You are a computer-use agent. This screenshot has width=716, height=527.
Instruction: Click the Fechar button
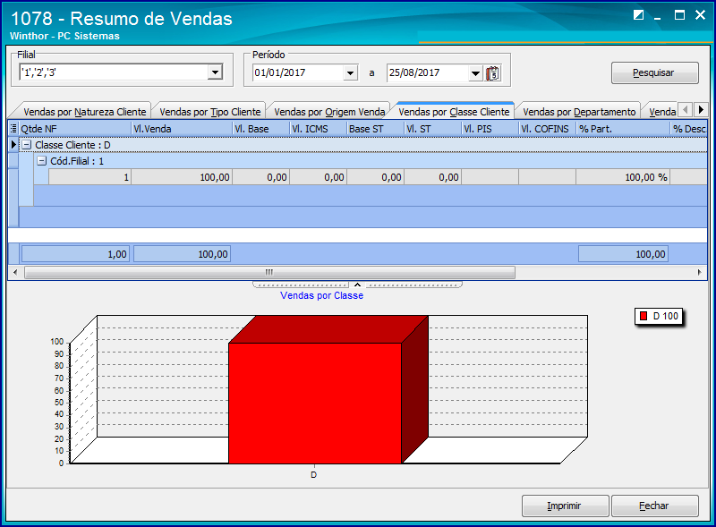[655, 506]
